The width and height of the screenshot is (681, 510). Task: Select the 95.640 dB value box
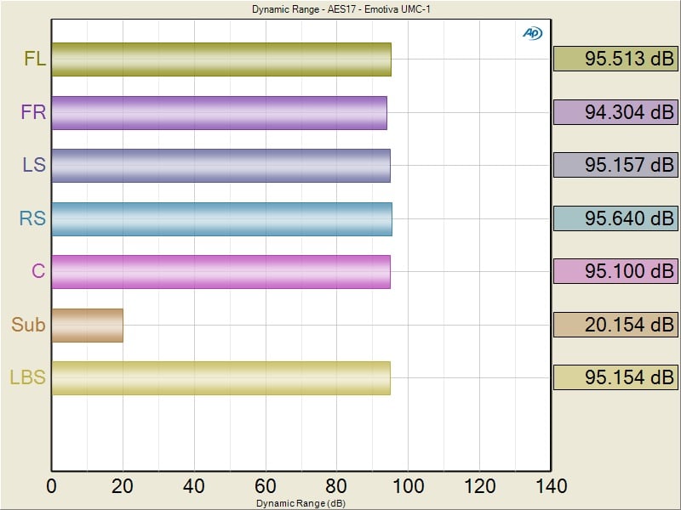click(615, 218)
